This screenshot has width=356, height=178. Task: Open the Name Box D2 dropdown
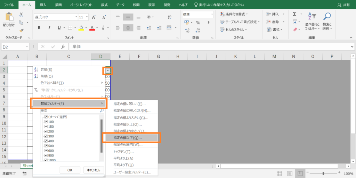tap(27, 46)
